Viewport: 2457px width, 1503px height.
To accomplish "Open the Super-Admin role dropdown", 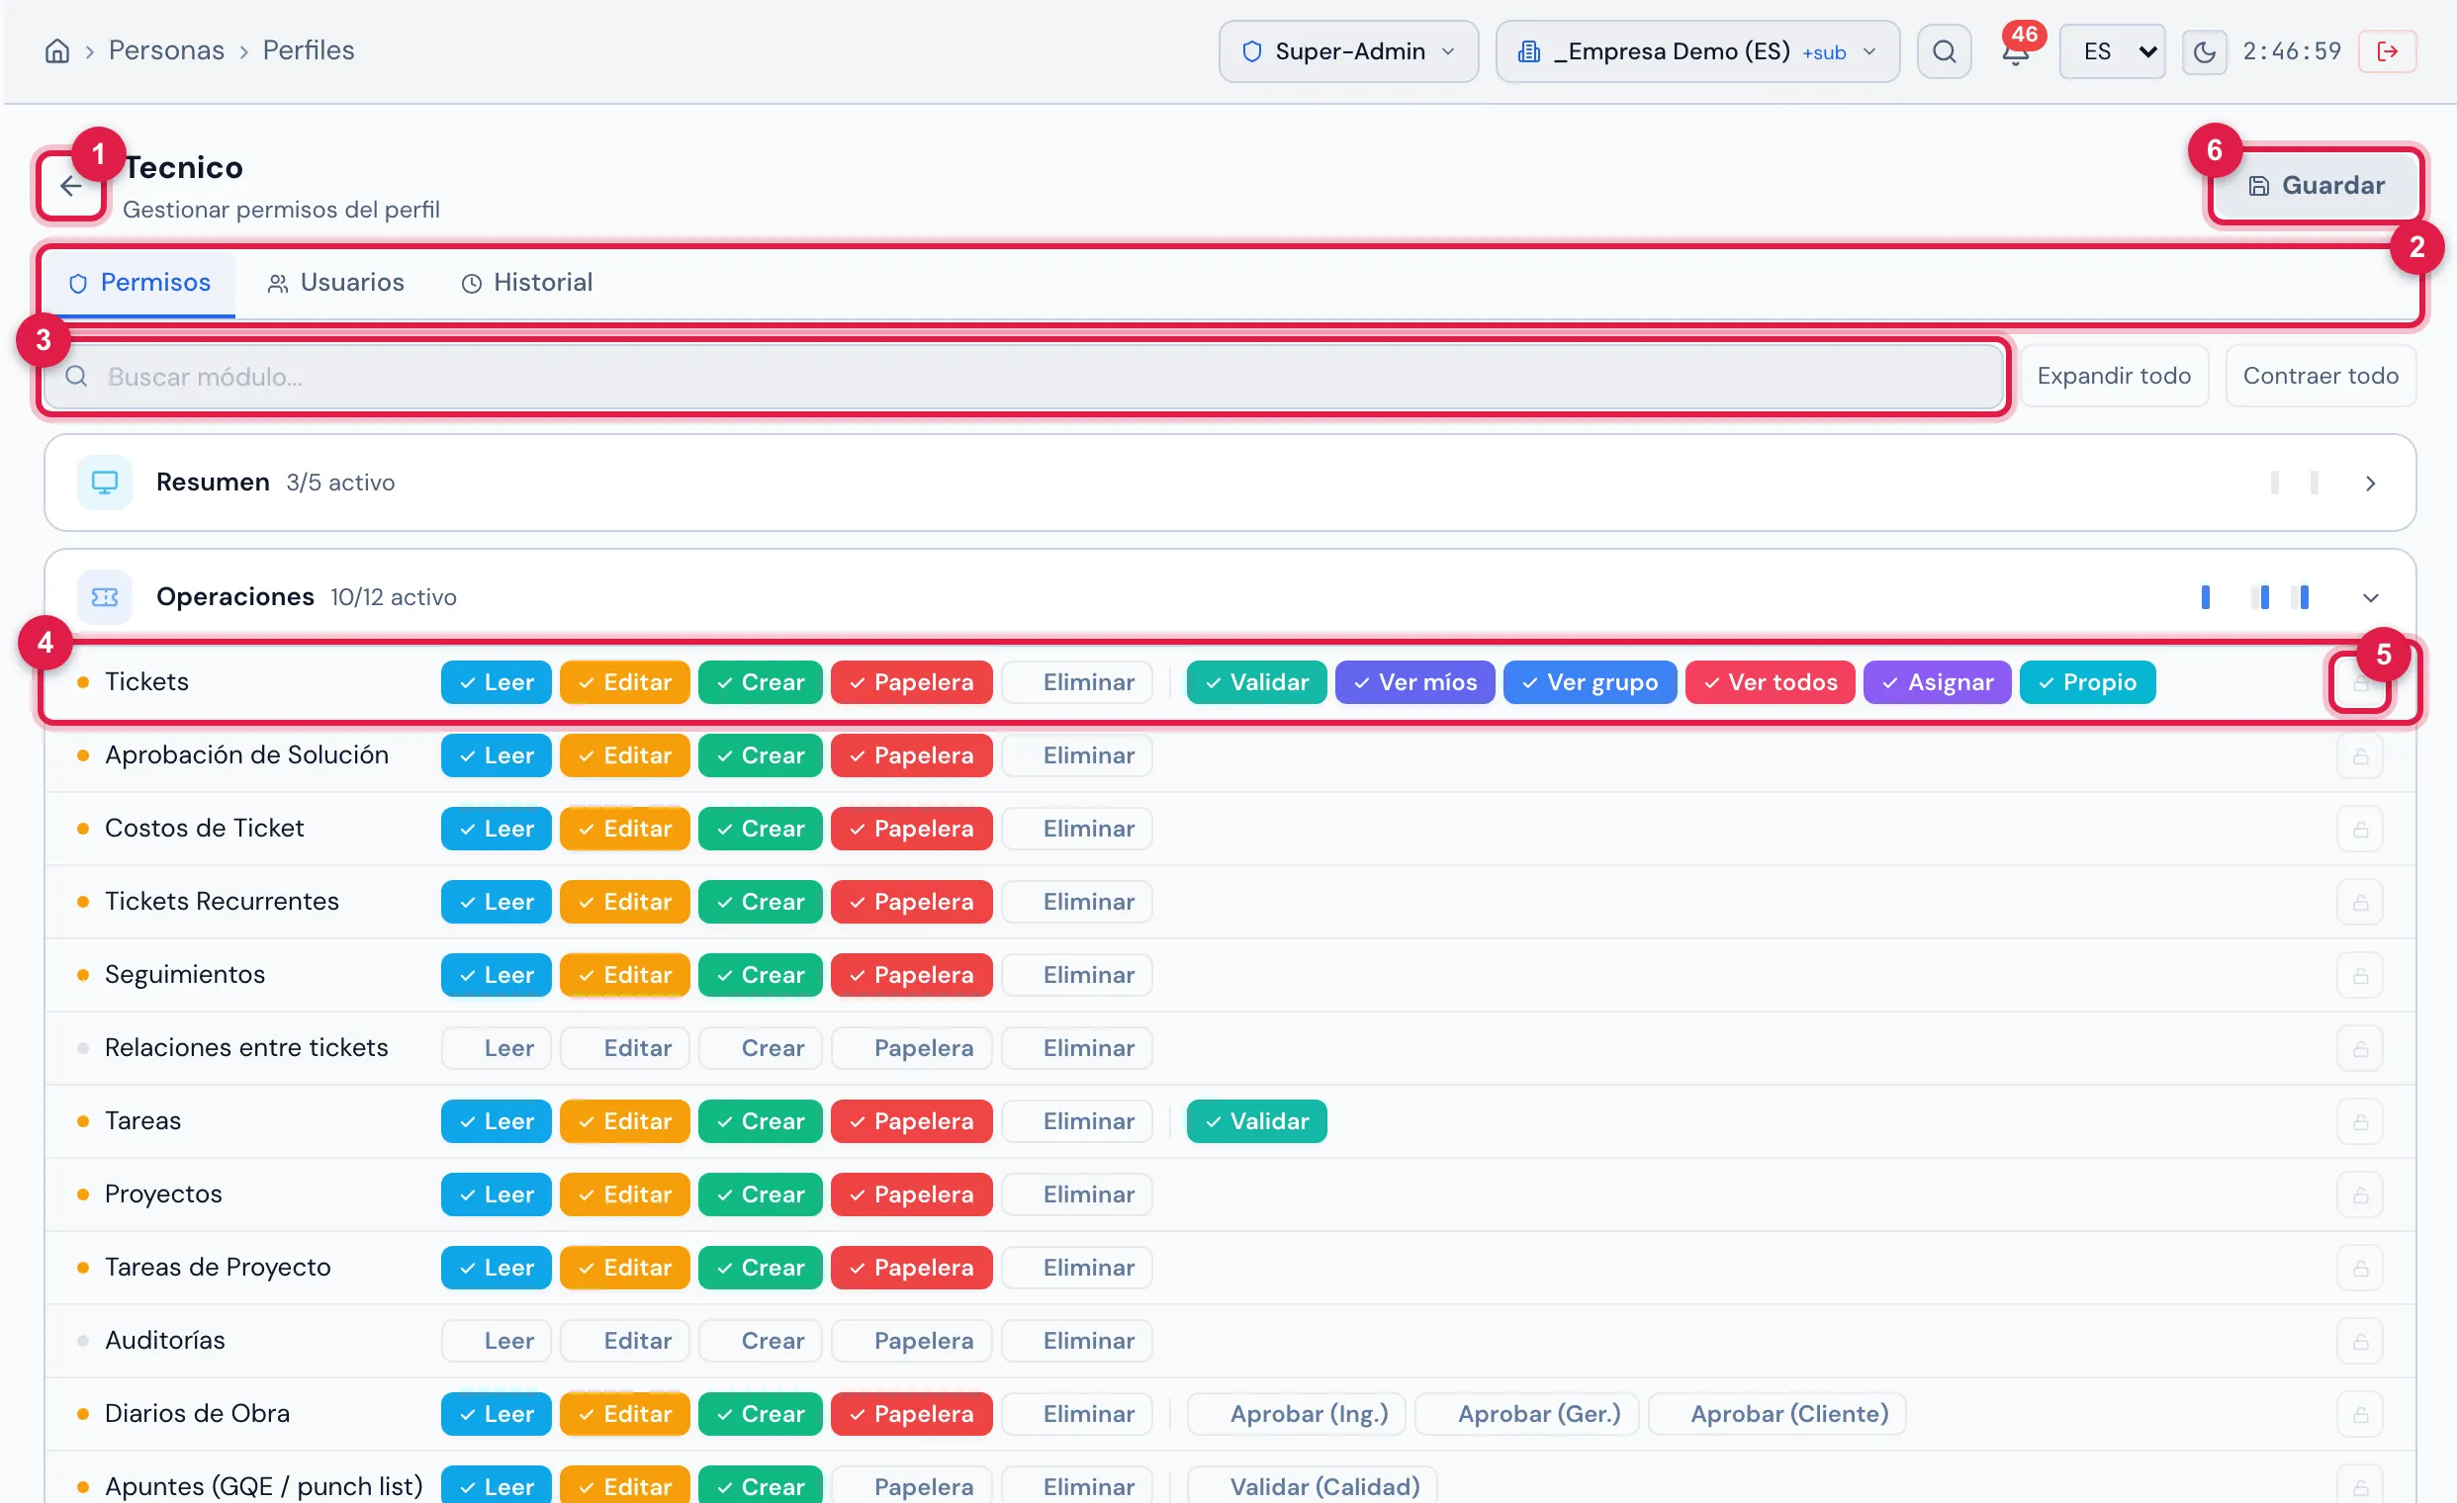I will [1348, 51].
